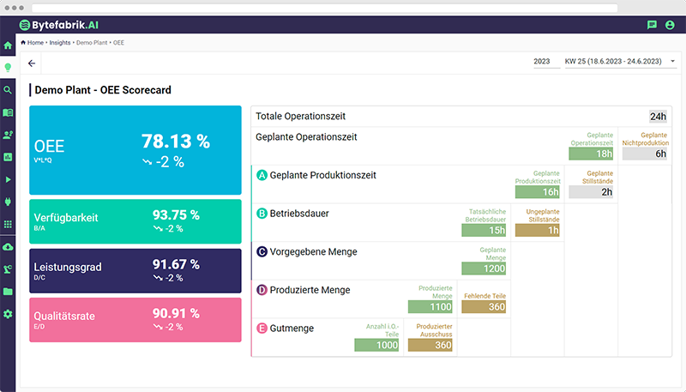Open the apps grid icon in the sidebar
The image size is (686, 392).
[8, 224]
